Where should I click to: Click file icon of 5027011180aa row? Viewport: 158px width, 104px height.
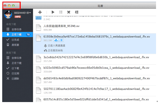39,90
